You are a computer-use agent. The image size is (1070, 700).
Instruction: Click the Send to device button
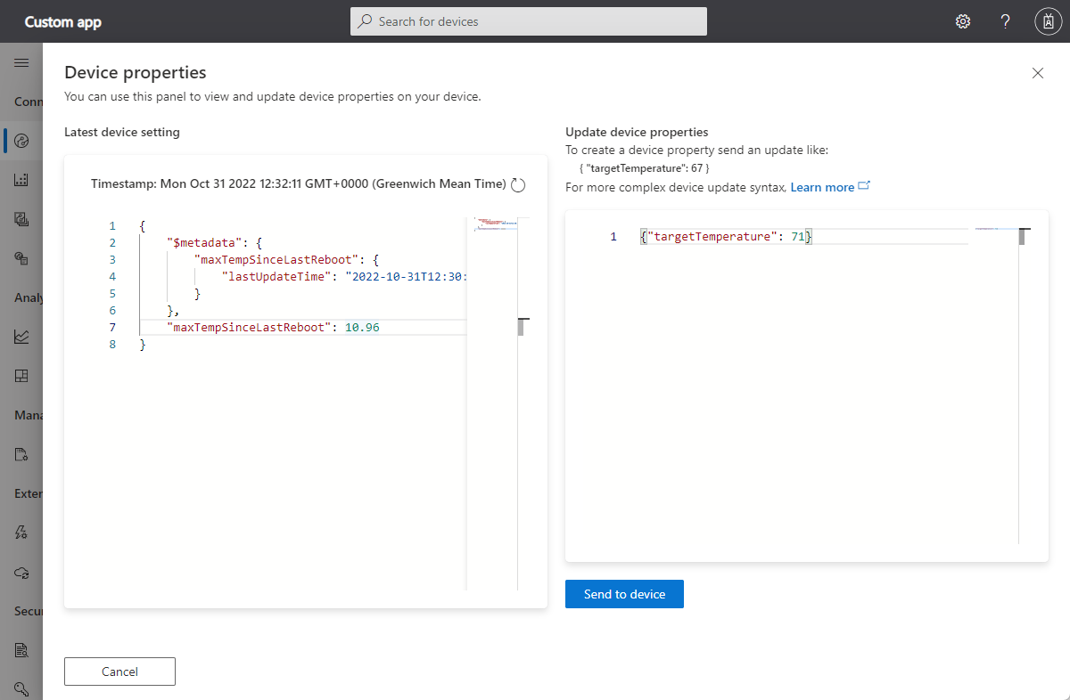(624, 594)
